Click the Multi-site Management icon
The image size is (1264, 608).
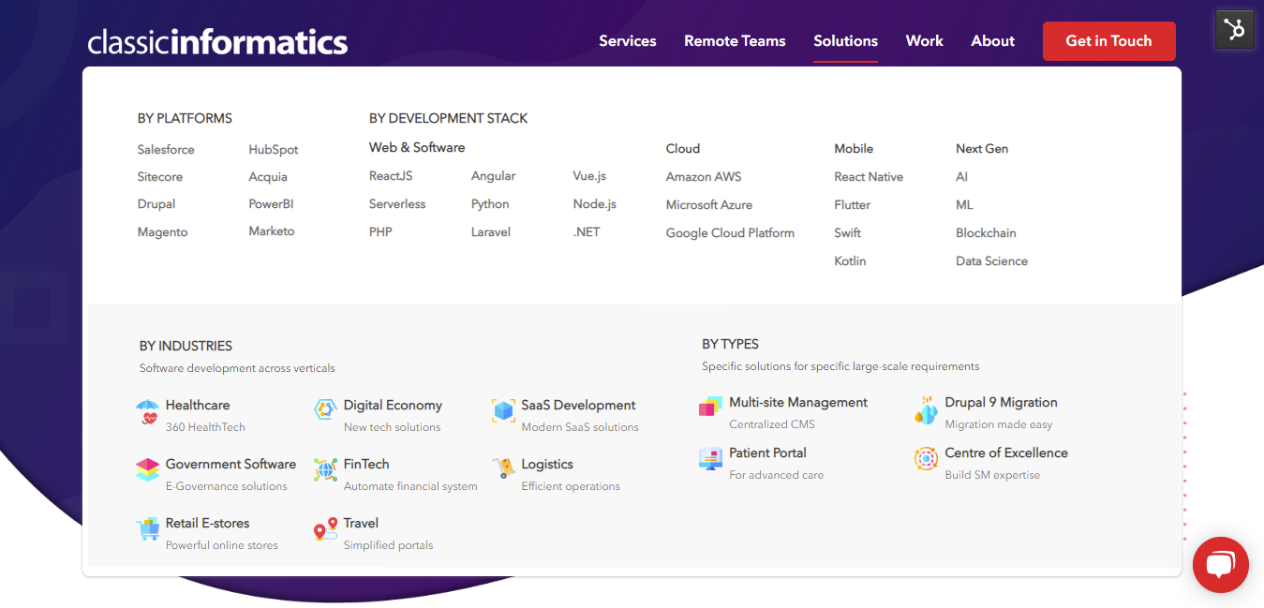(710, 408)
